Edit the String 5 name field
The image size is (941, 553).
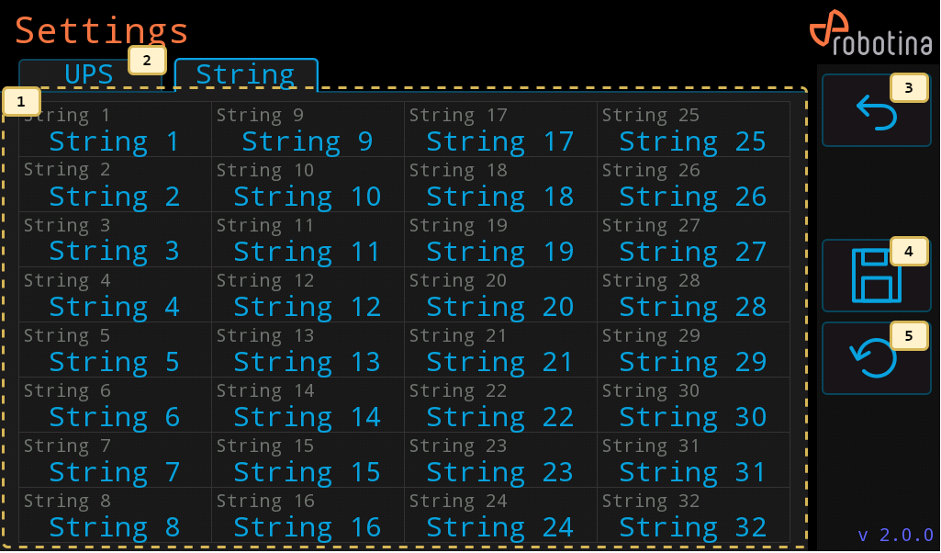(116, 350)
